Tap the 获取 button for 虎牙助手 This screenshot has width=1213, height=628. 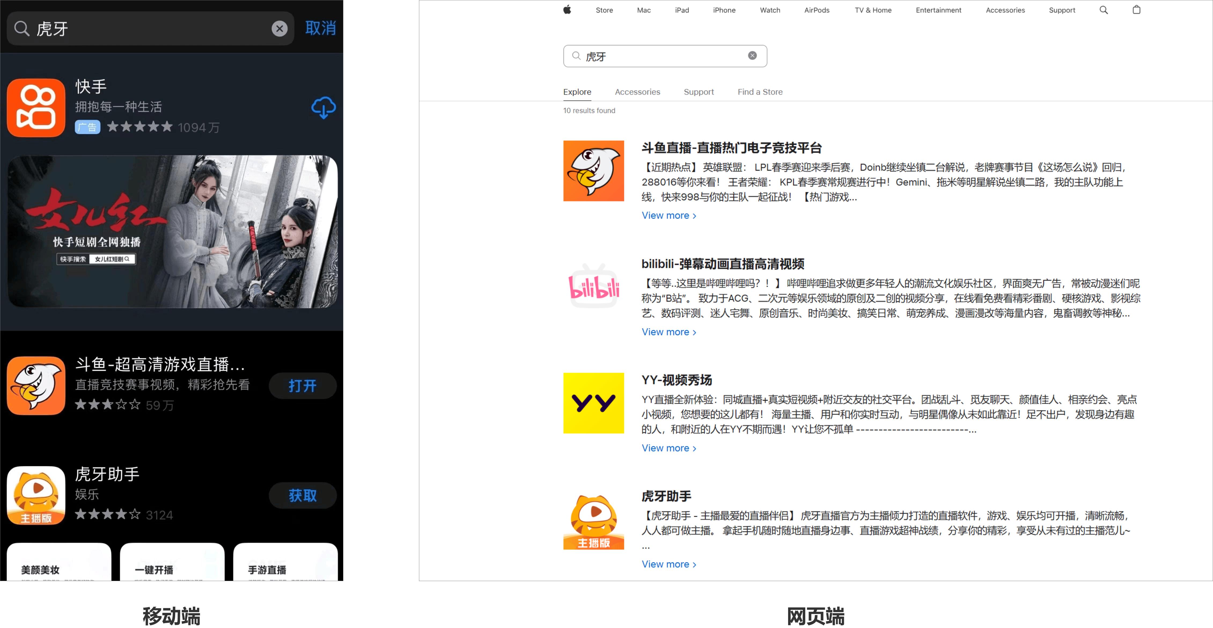coord(303,495)
